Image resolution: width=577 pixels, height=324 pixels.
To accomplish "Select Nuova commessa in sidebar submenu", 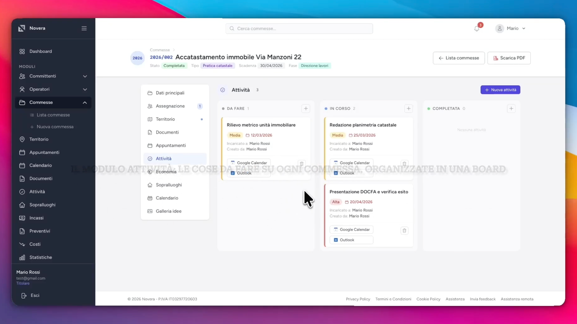I will pyautogui.click(x=55, y=127).
